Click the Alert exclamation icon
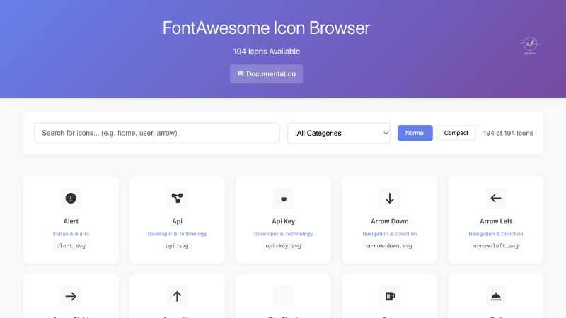566x318 pixels. [x=71, y=198]
